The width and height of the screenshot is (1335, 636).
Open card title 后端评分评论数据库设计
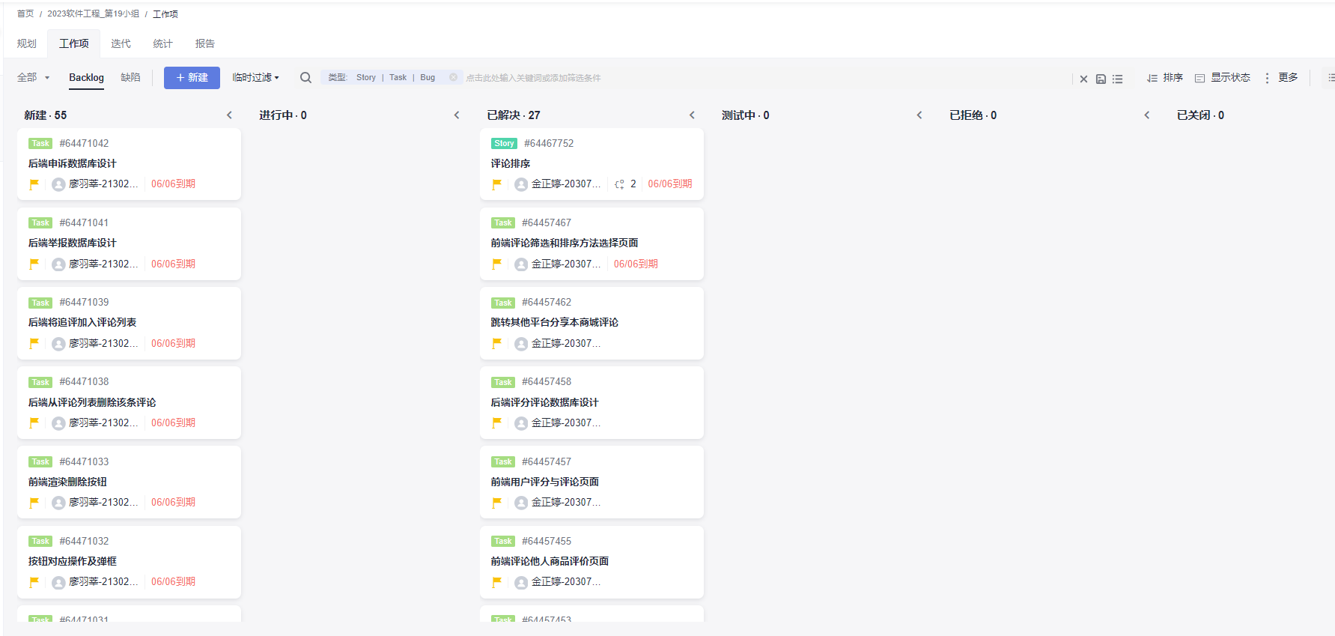(544, 402)
